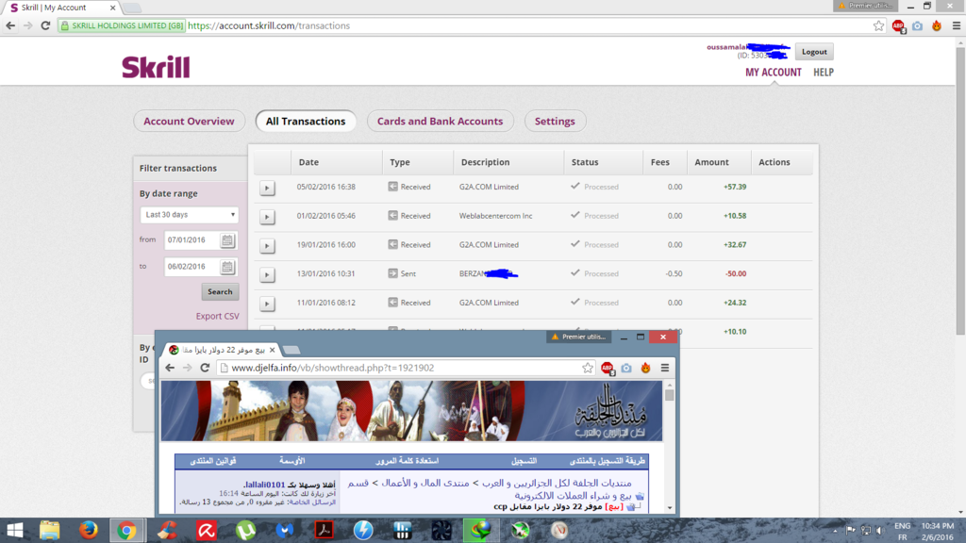Reload the Skrill transactions page
The width and height of the screenshot is (966, 543).
coord(45,25)
